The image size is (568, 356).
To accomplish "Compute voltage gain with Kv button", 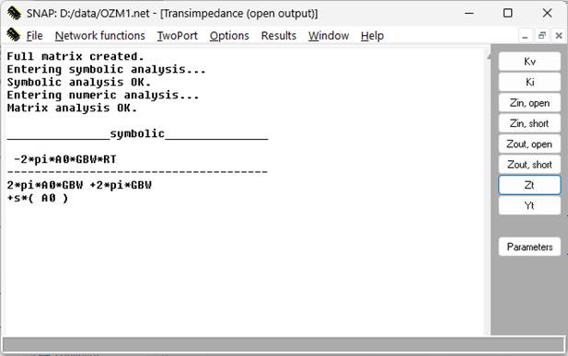I will point(529,62).
